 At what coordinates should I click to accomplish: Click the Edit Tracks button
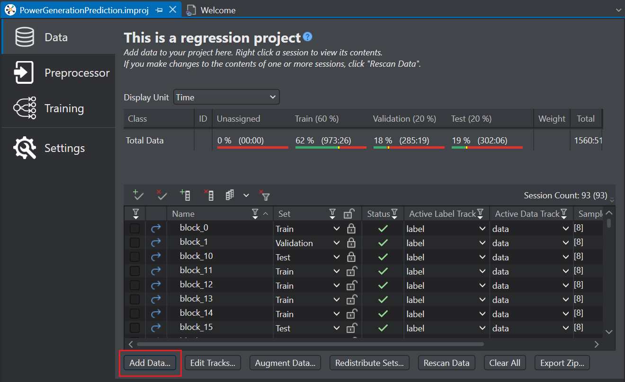click(213, 363)
